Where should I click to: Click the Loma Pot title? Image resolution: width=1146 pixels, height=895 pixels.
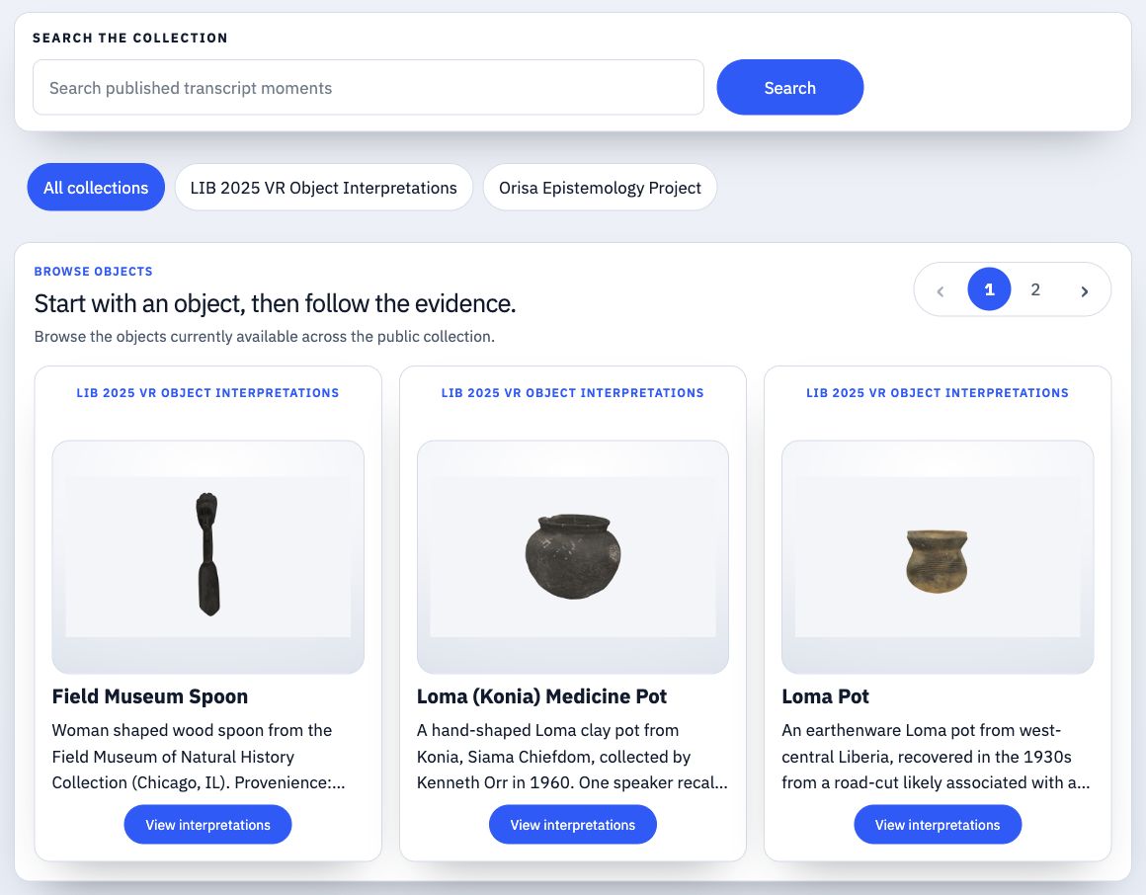(x=825, y=696)
